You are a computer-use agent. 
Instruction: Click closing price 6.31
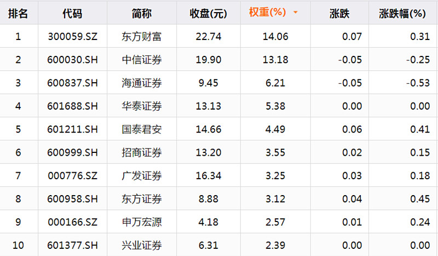coord(209,246)
